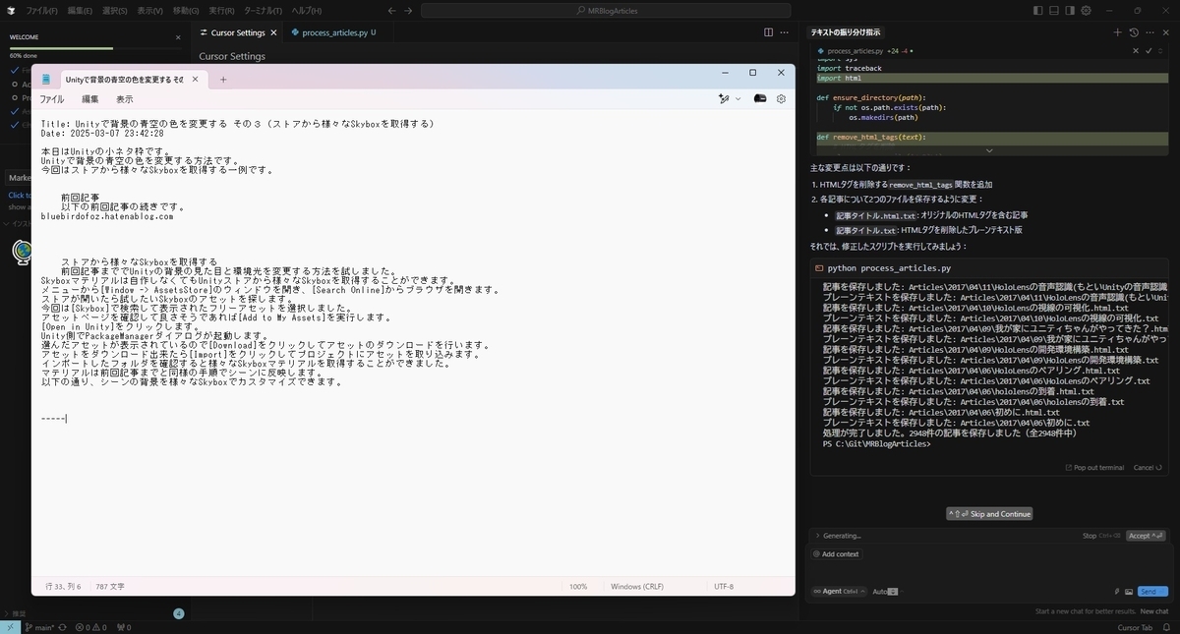Image resolution: width=1180 pixels, height=634 pixels.
Task: Click the chat input field
Action: [988, 573]
